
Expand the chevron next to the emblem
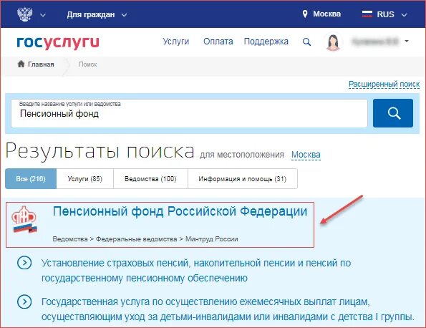43,15
